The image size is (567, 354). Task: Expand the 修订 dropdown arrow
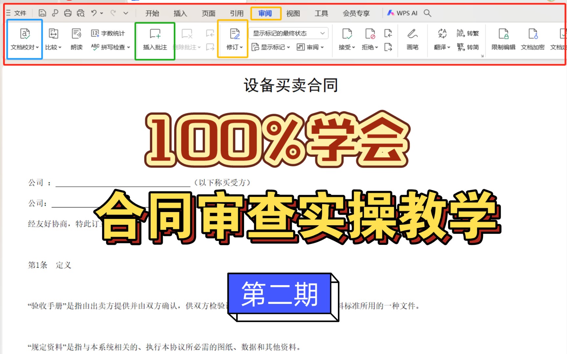click(241, 48)
